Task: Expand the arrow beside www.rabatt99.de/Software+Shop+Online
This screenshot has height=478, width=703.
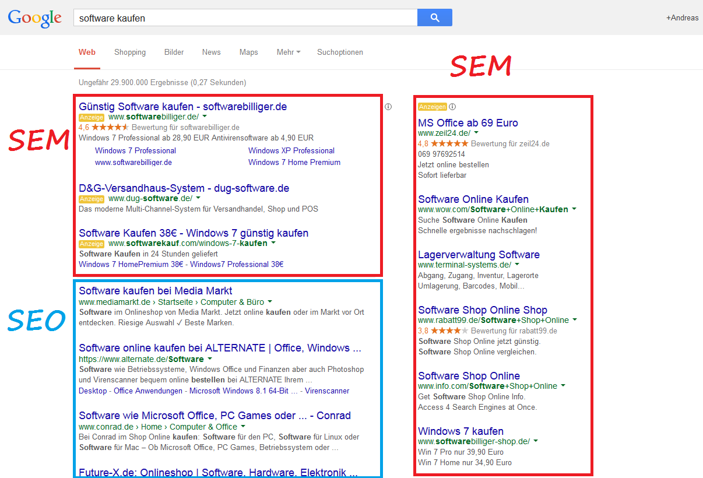Action: (x=575, y=320)
